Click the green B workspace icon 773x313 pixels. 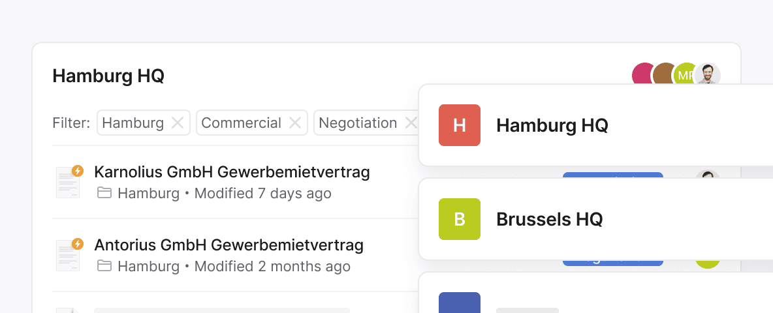click(460, 219)
